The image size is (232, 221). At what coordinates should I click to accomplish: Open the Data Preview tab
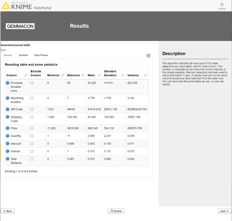click(41, 55)
